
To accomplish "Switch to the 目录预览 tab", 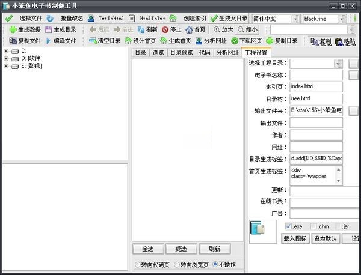I will (180, 53).
